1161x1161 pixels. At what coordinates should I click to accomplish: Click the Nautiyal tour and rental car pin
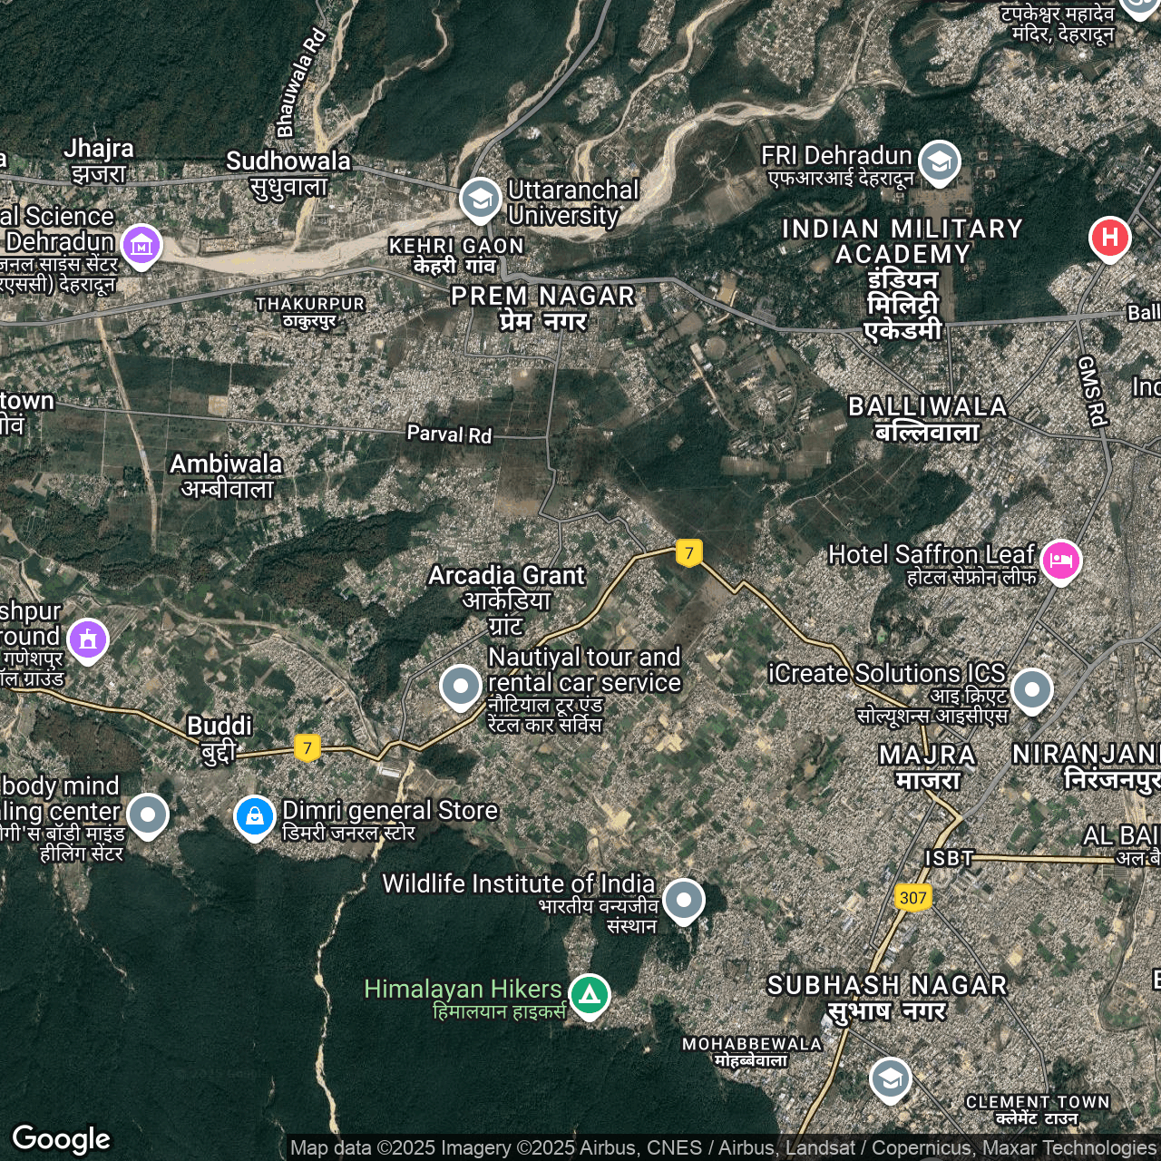(x=460, y=686)
